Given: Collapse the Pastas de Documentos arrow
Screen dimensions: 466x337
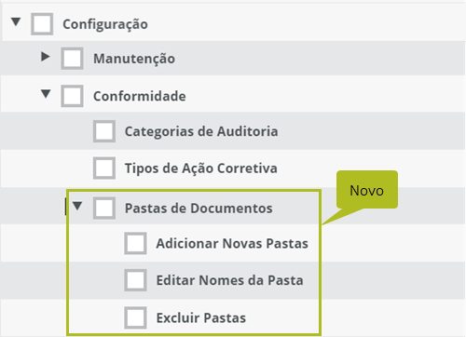Looking at the screenshot, I should point(77,206).
